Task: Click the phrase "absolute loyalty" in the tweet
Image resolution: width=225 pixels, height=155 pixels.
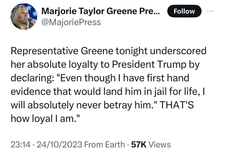Action: click(x=58, y=65)
